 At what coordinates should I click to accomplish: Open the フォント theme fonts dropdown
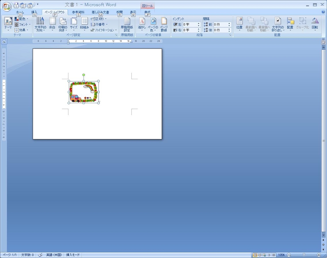[x=23, y=24]
